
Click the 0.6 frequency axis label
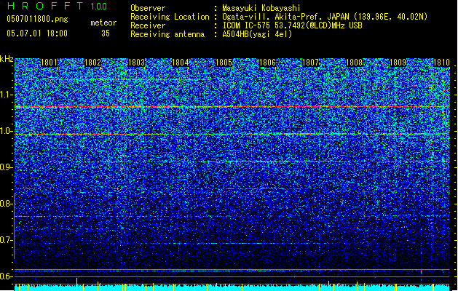point(7,276)
